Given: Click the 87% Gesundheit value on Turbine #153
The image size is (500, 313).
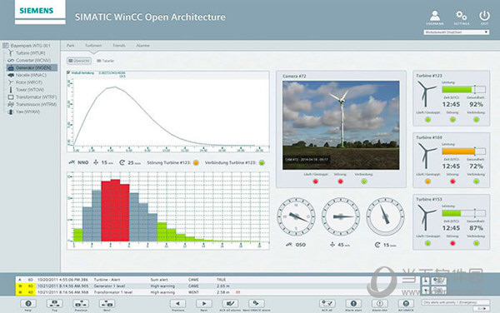Looking at the screenshot, I should click(x=476, y=228).
